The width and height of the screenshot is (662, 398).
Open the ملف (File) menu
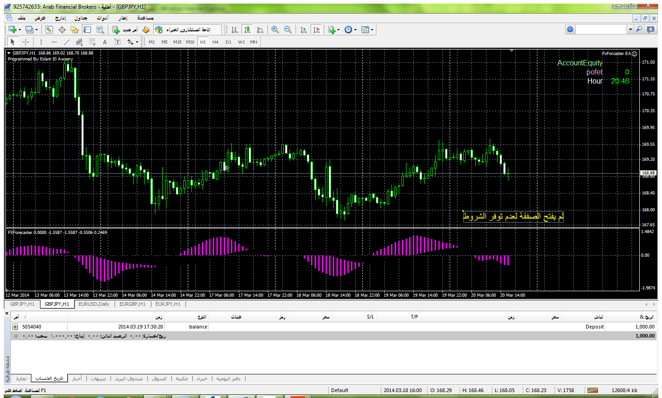(21, 18)
